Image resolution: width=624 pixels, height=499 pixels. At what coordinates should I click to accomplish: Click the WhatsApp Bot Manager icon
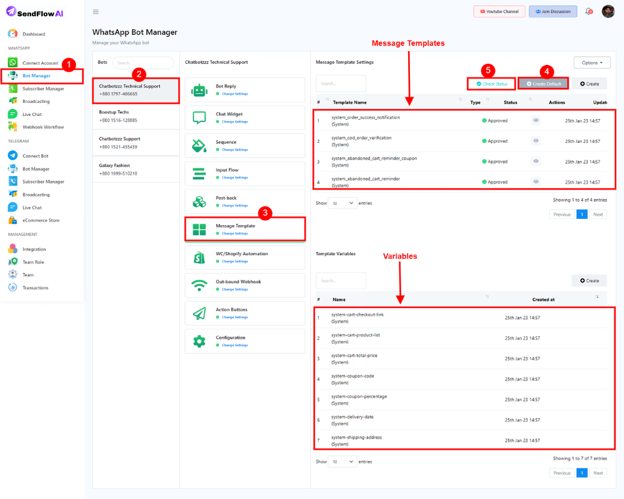[12, 75]
